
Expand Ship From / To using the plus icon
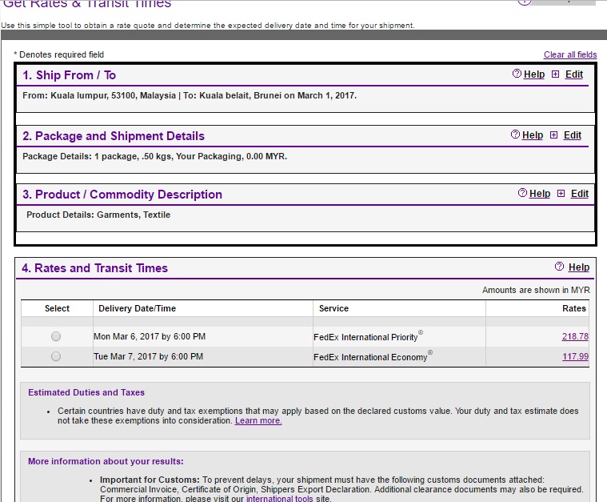click(555, 74)
